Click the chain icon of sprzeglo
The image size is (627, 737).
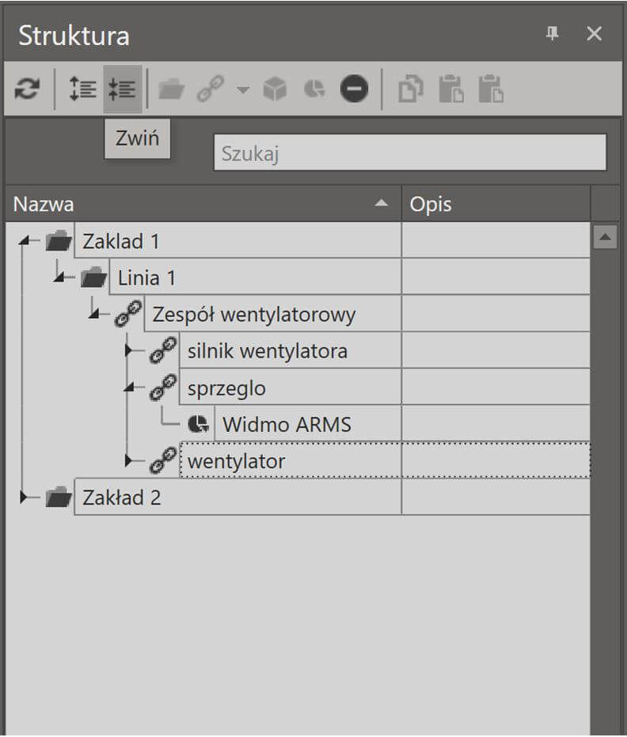point(163,387)
